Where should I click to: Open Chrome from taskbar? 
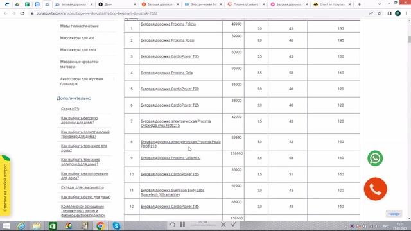[x=100, y=226]
